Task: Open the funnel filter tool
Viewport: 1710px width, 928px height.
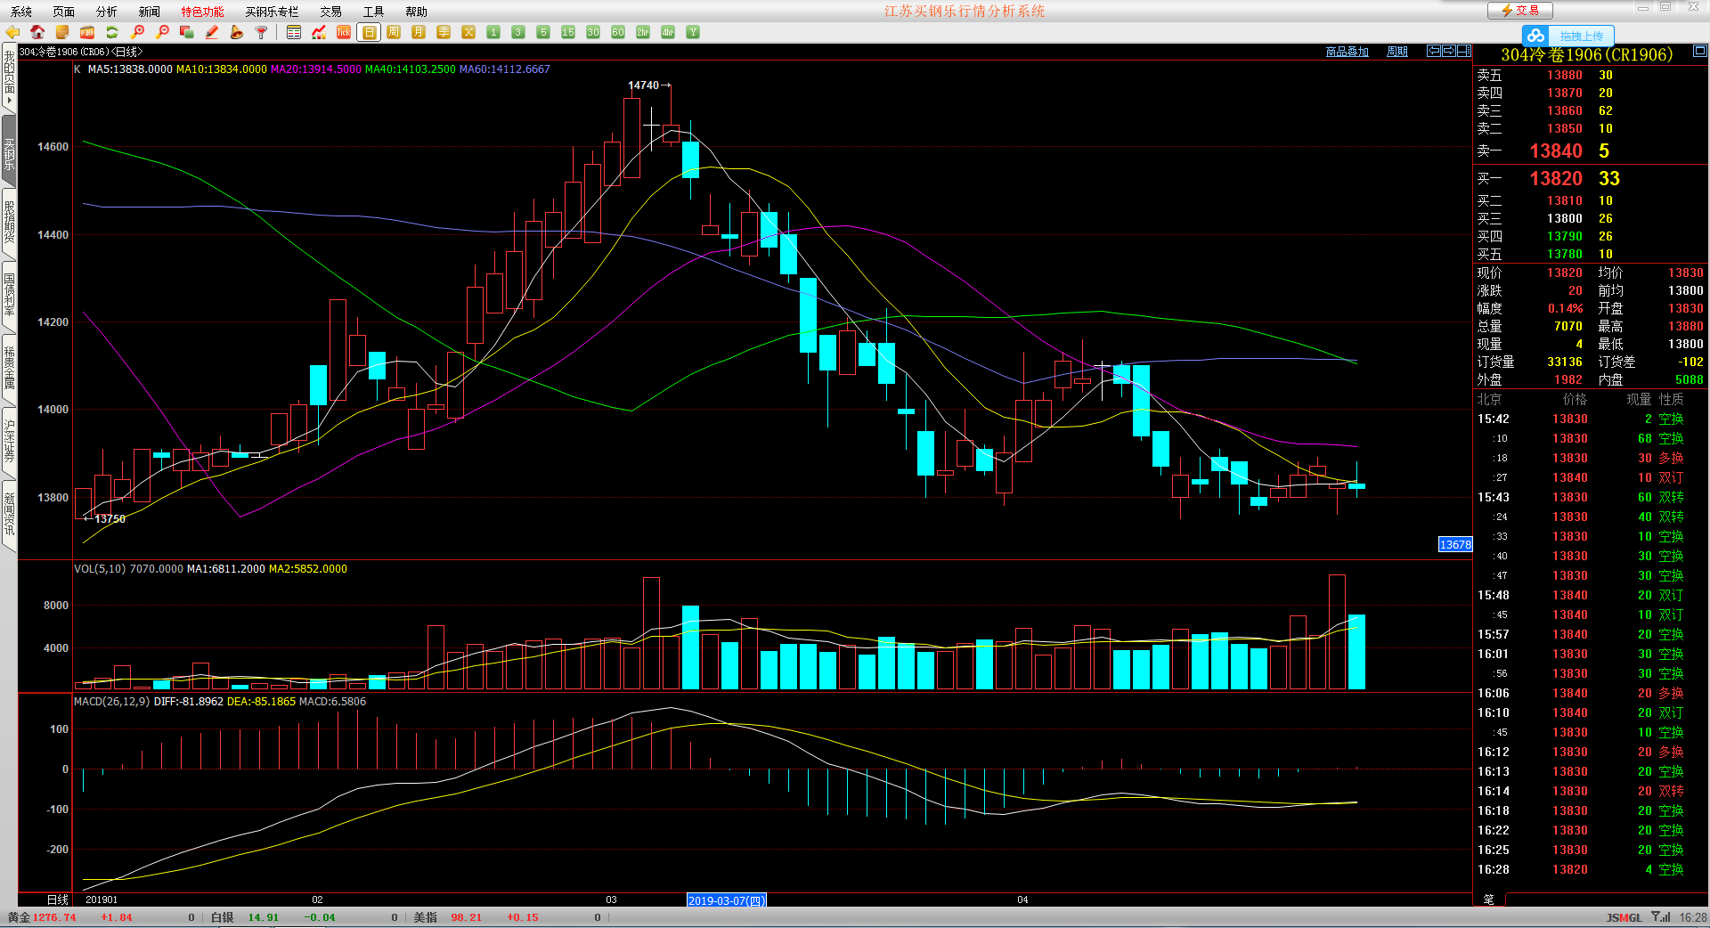Action: pos(262,33)
